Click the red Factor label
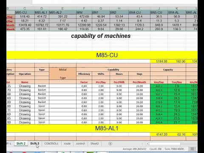Viewport: 204px width, 153px height. tap(84, 82)
